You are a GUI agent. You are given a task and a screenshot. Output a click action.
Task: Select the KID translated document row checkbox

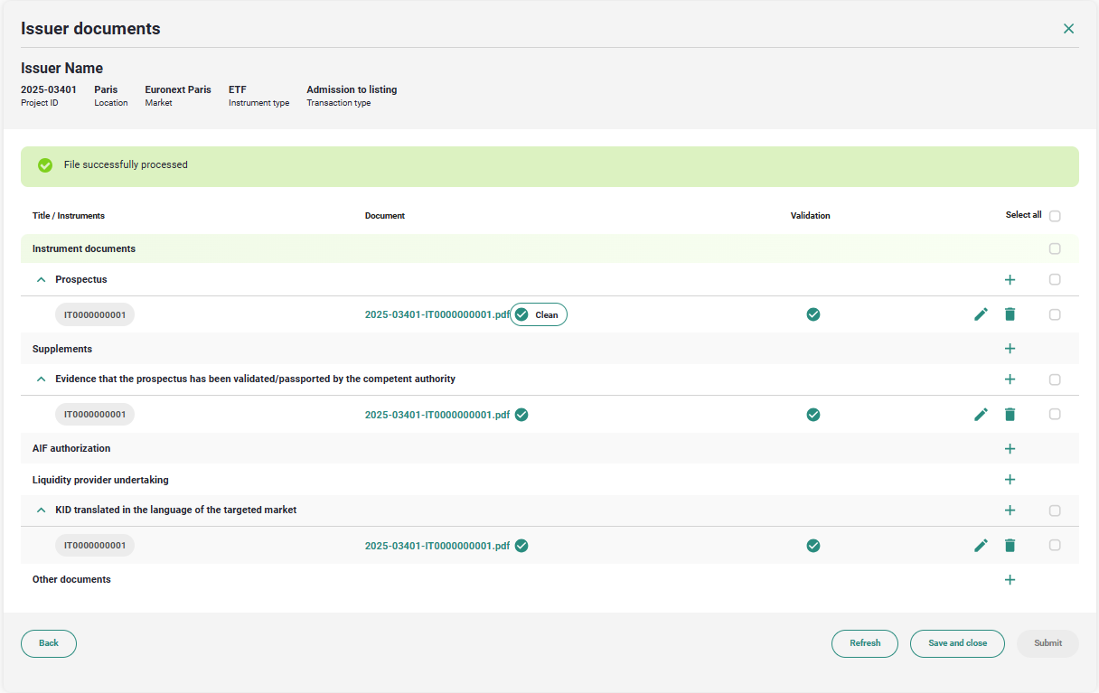coord(1055,546)
